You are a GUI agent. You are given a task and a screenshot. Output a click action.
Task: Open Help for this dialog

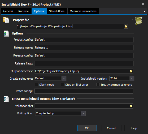click(134, 128)
